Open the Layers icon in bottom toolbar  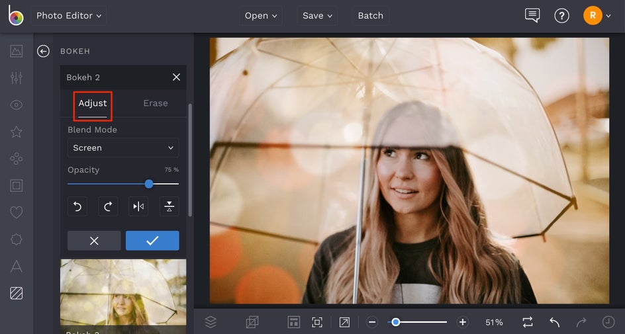pyautogui.click(x=211, y=322)
